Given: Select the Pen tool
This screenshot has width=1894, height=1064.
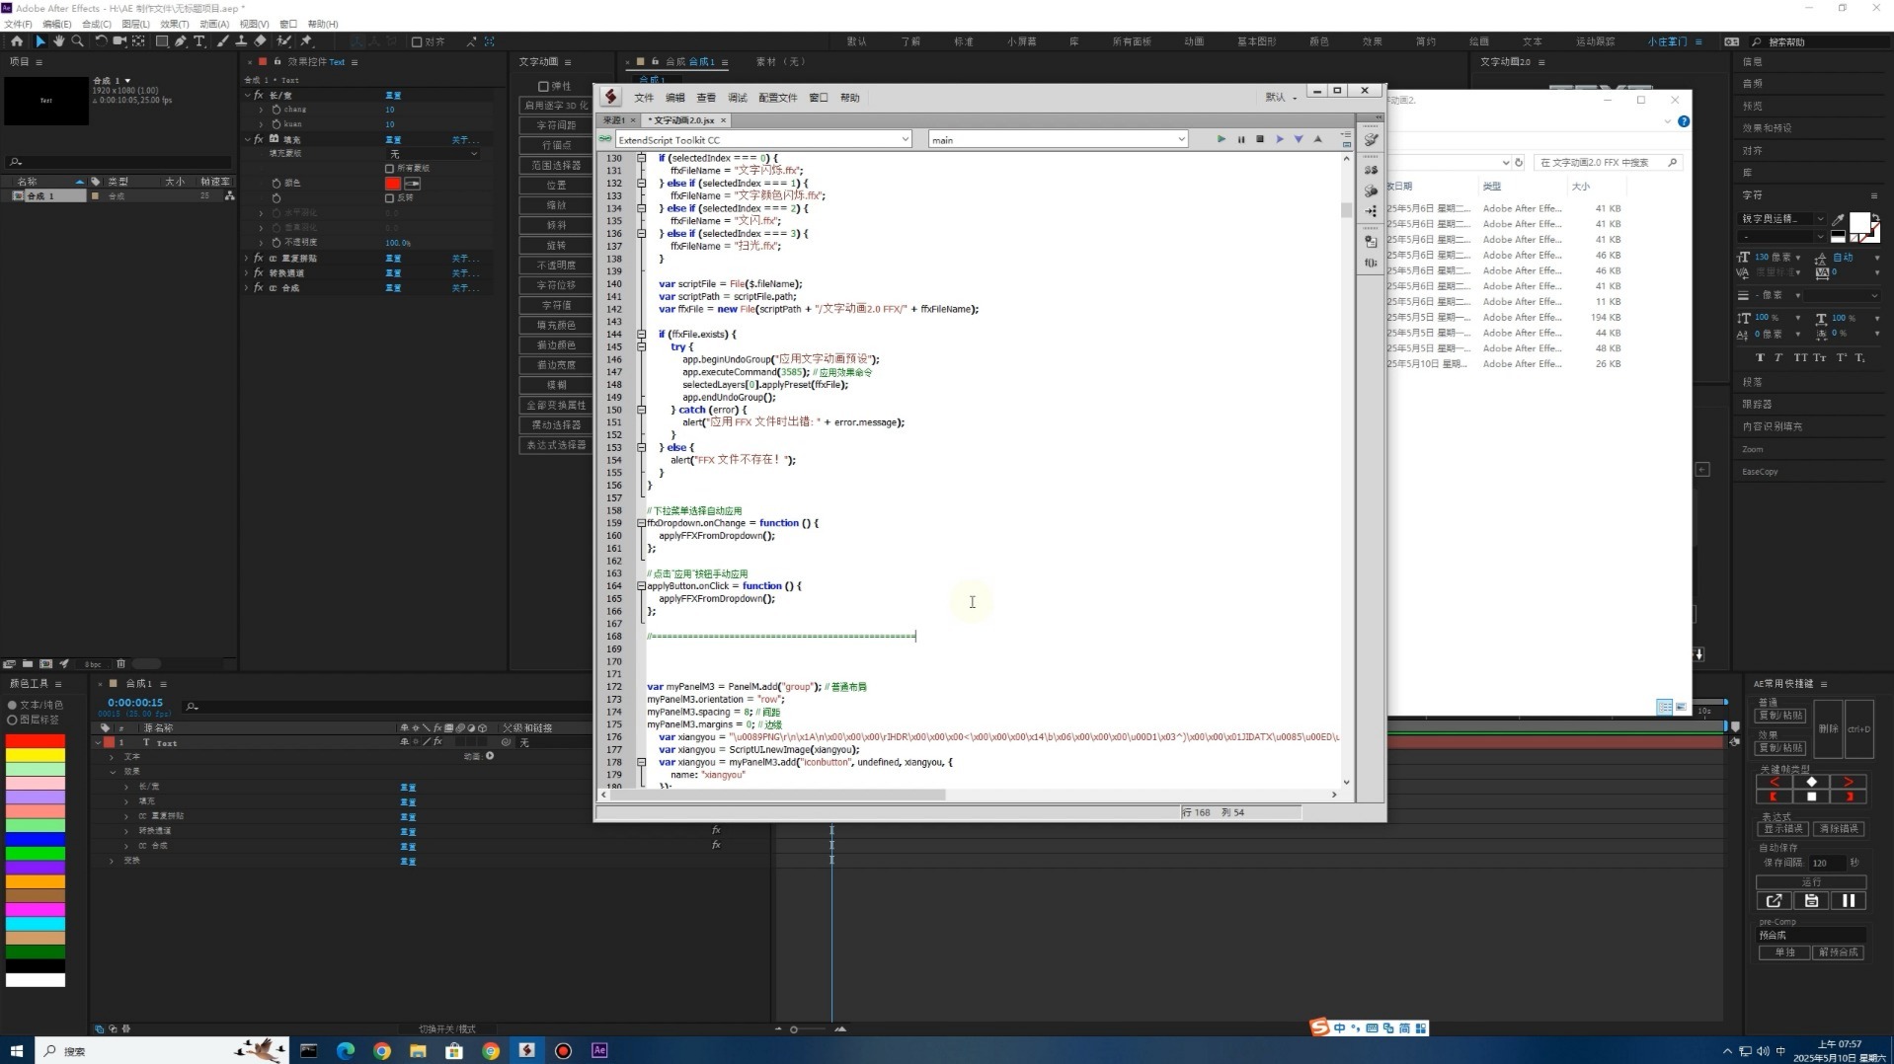Looking at the screenshot, I should click(181, 41).
